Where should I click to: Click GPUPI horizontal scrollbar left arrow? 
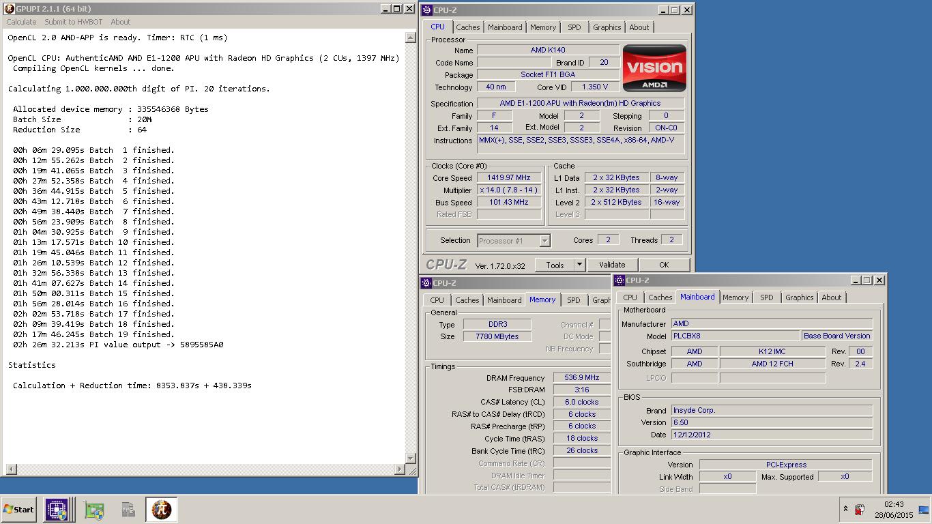click(x=11, y=469)
